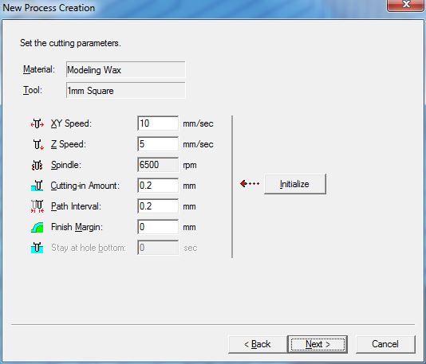Viewport: 426px width, 364px height.
Task: Focus the Z Speed input field
Action: (x=158, y=144)
